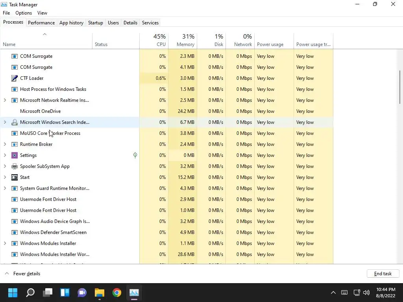Click the Host Process for Windows Tasks icon

(x=15, y=89)
